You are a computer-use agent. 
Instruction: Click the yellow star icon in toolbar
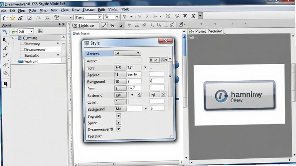coord(13,18)
